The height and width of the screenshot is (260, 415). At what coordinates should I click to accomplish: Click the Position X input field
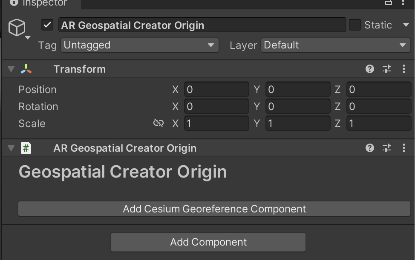click(x=217, y=89)
